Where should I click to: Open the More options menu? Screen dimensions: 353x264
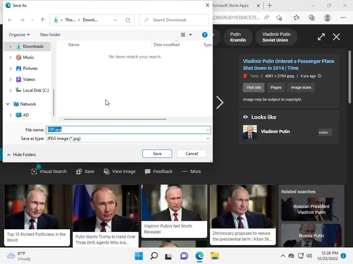[x=191, y=172]
